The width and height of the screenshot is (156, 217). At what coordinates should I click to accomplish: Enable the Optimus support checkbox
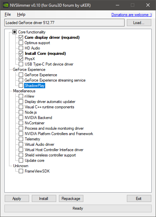tap(21, 42)
